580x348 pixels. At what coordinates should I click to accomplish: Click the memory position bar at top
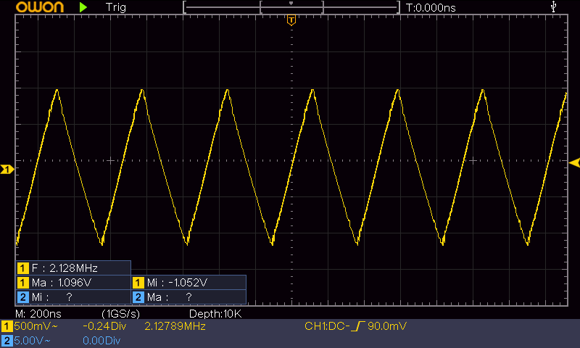point(291,7)
